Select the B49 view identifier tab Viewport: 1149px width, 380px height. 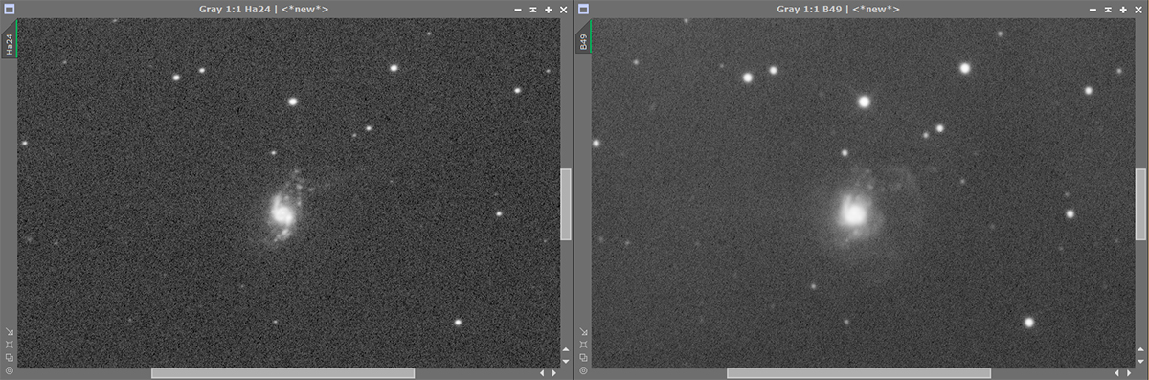(x=584, y=37)
